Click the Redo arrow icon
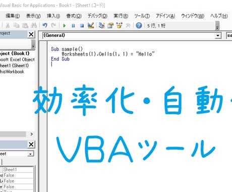The image size is (232, 192). pos(53,26)
